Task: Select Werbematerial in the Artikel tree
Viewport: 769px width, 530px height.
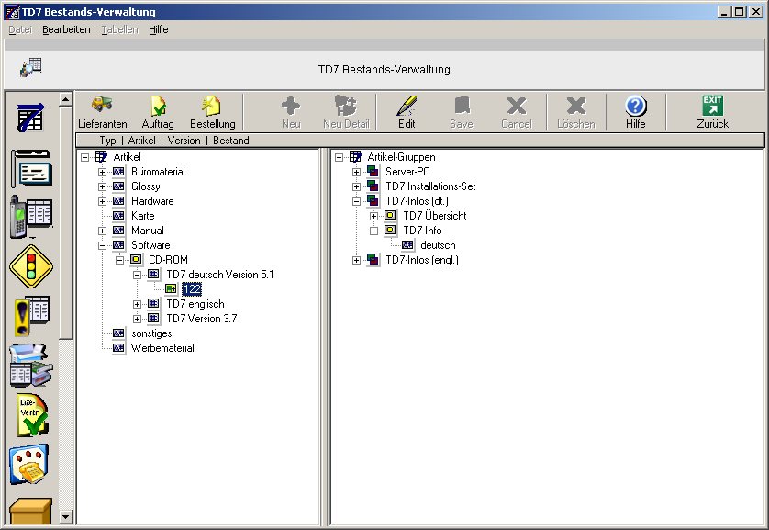Action: [162, 348]
